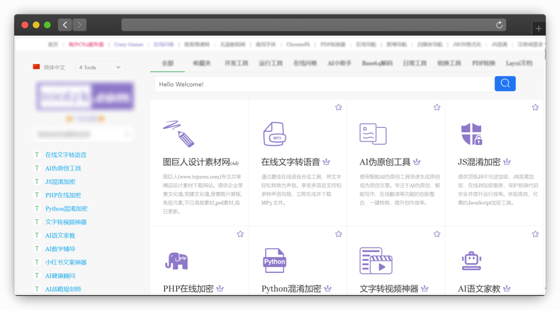Switch to the Base64解码 tab

(377, 63)
